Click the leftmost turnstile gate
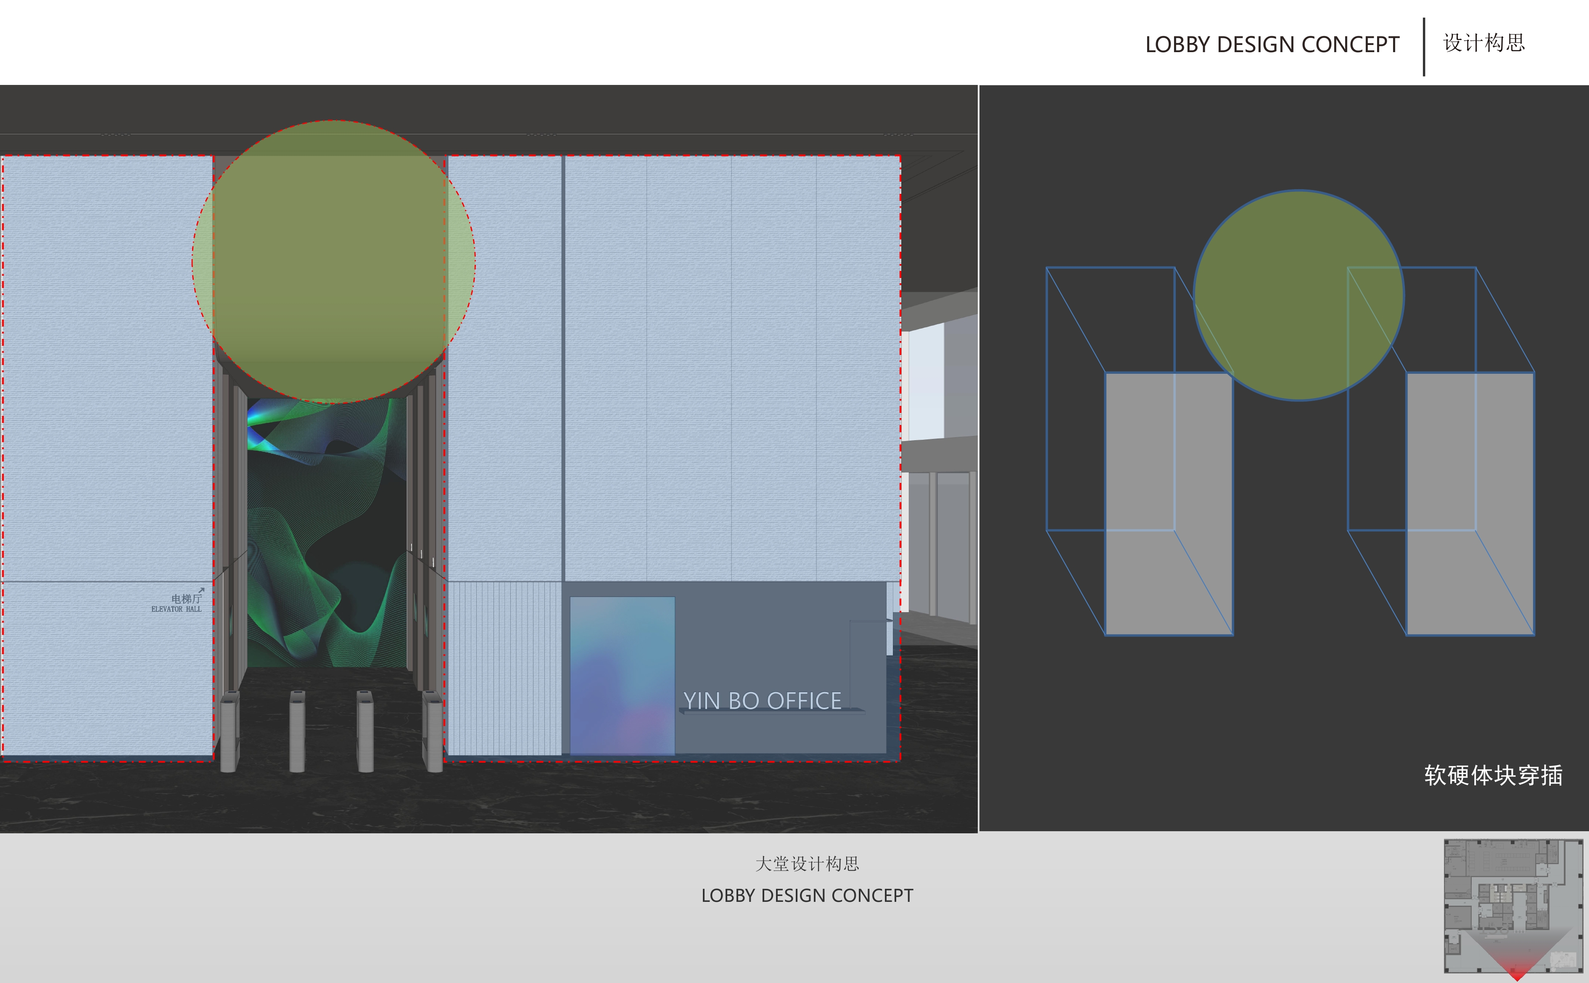1589x983 pixels. (230, 732)
